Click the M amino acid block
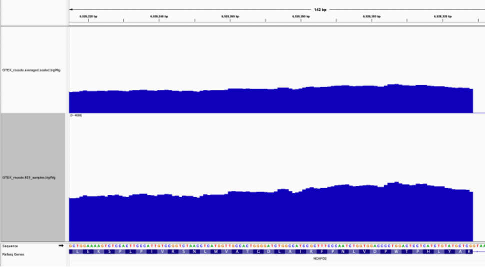Image resolution: width=485 pixels, height=267 pixels. [216, 251]
